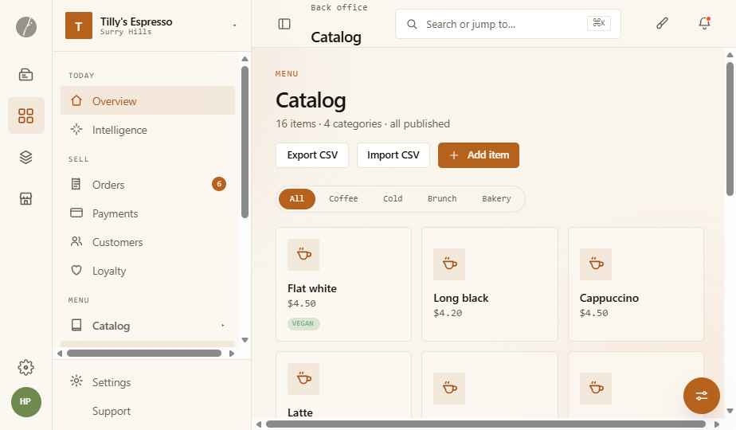Filter catalog by Bakery

(x=496, y=198)
